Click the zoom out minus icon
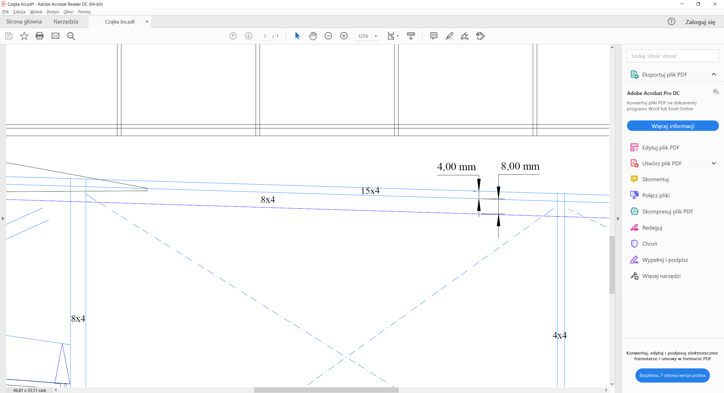This screenshot has height=393, width=724. [x=328, y=36]
